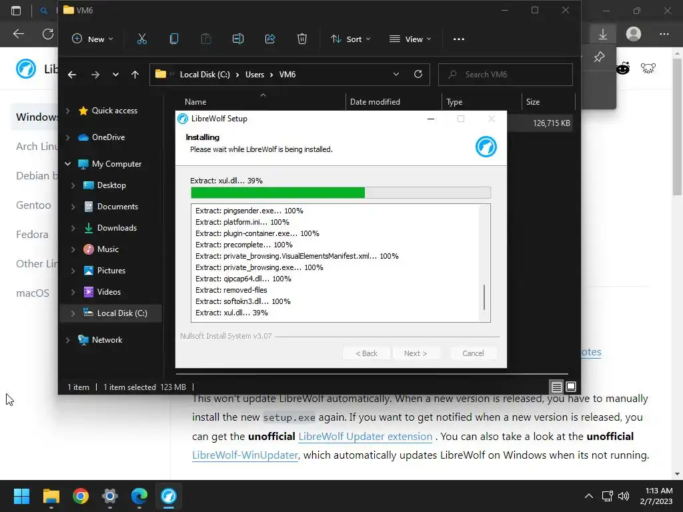Open Settings gear from the taskbar
683x512 pixels.
[x=110, y=496]
